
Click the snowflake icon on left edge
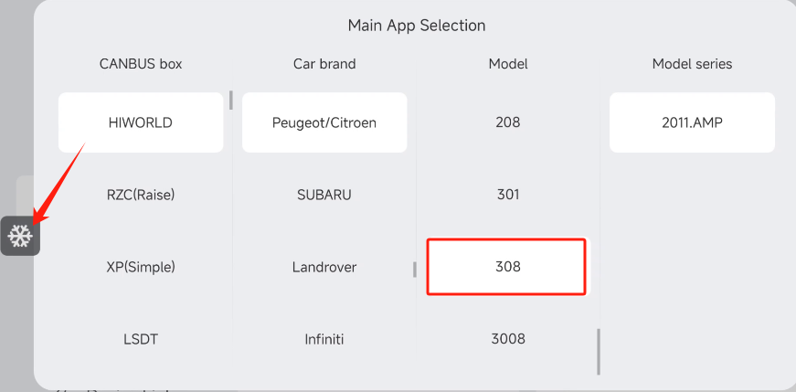20,237
